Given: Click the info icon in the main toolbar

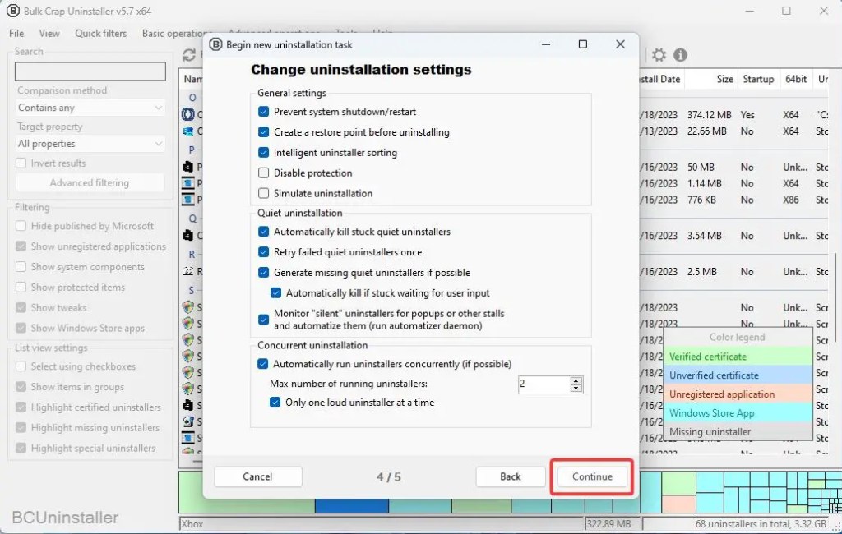Looking at the screenshot, I should click(x=680, y=55).
